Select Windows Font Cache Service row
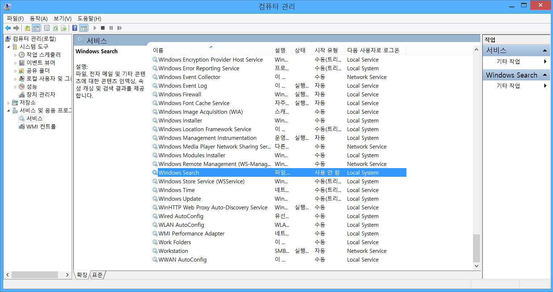Screen dimensions: 553x292 click(x=279, y=103)
